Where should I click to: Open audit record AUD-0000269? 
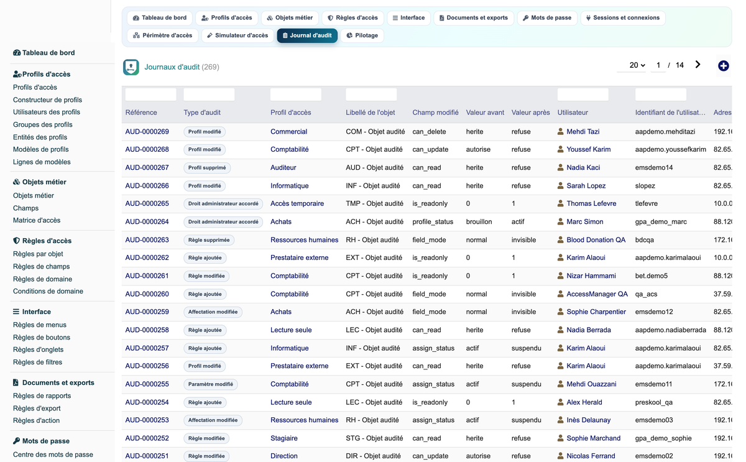click(147, 132)
